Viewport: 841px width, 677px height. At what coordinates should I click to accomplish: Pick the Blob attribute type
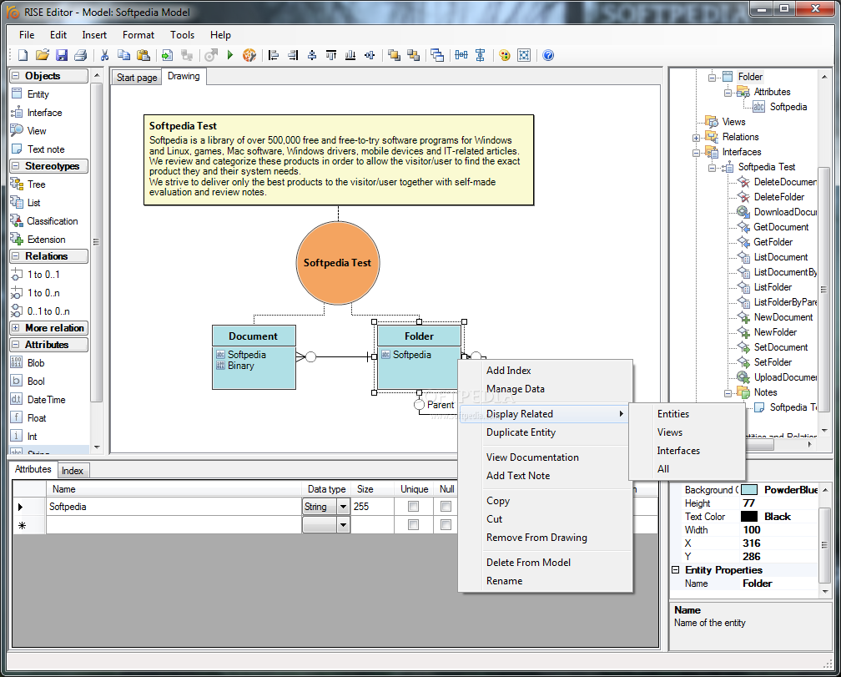point(35,362)
